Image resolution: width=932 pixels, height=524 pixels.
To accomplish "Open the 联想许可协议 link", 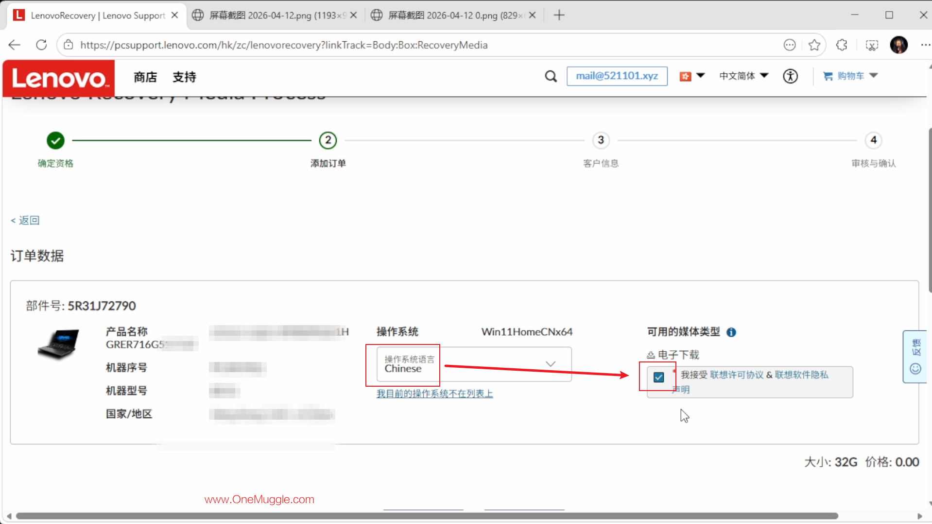I will [737, 375].
